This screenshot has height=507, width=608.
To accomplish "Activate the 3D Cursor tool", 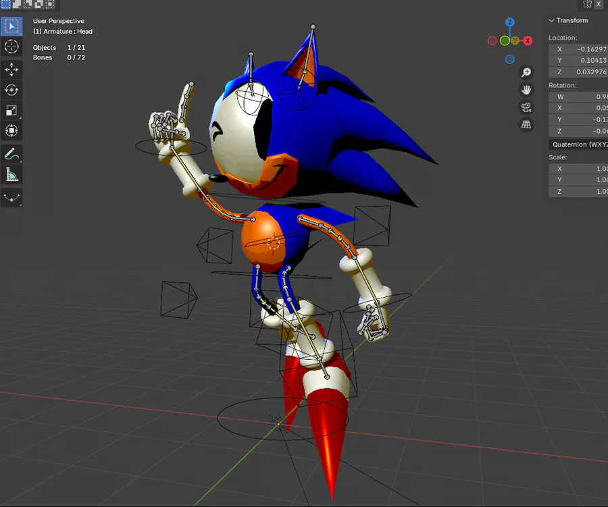I will click(x=11, y=47).
